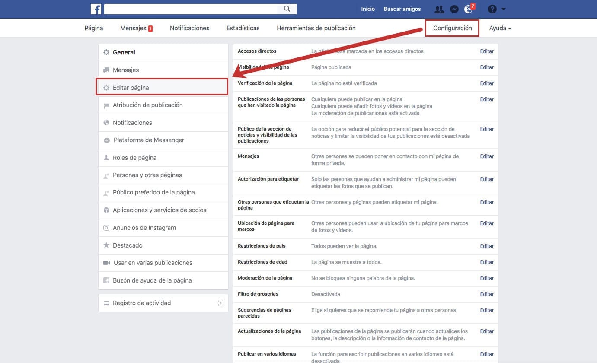This screenshot has height=363, width=597.
Task: Click the help question mark icon
Action: (x=492, y=9)
